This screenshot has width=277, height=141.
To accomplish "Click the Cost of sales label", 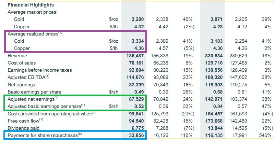I will [21, 63].
